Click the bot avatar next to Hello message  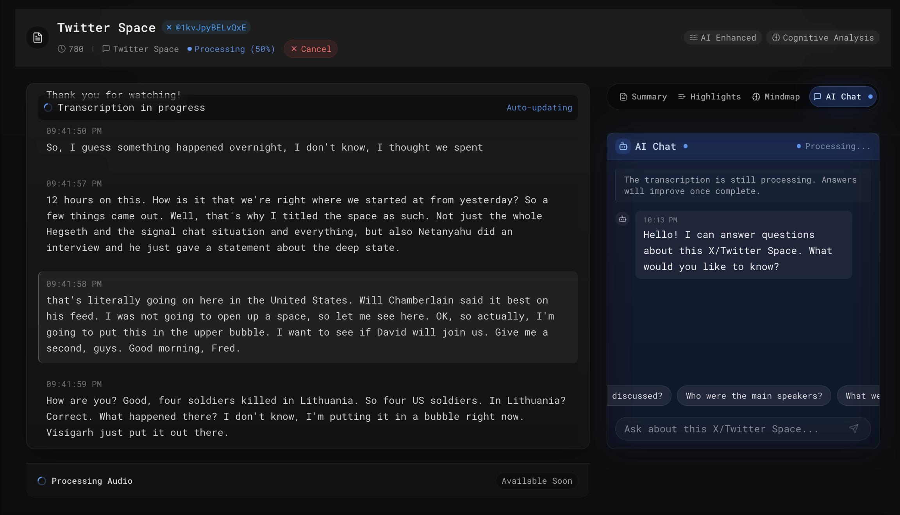pos(623,219)
